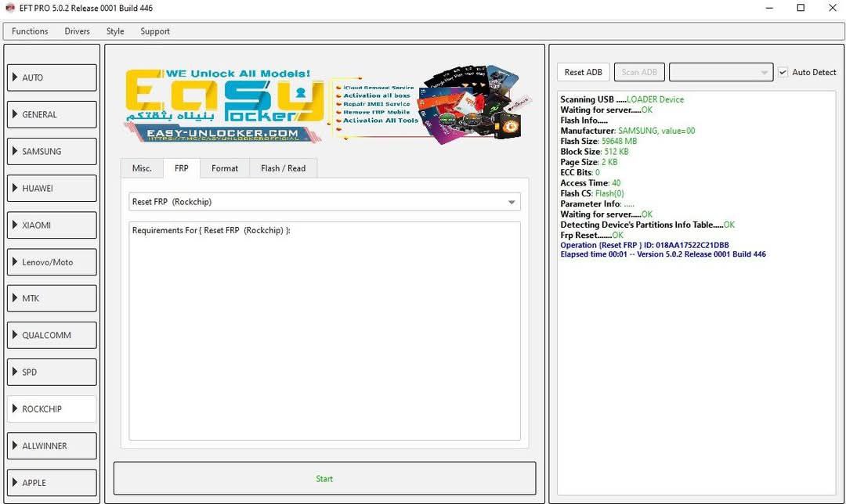Click the 'Scanning USB' log line
Image resolution: width=846 pixels, height=504 pixels.
pos(622,99)
